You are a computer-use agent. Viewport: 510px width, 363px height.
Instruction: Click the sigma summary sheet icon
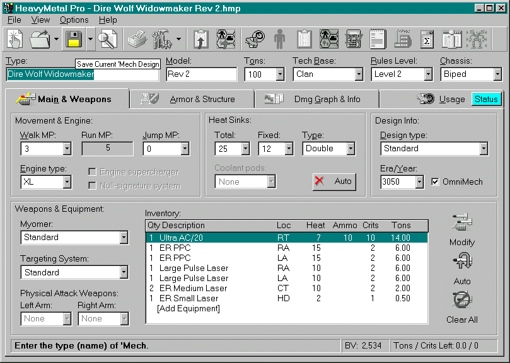(x=427, y=39)
